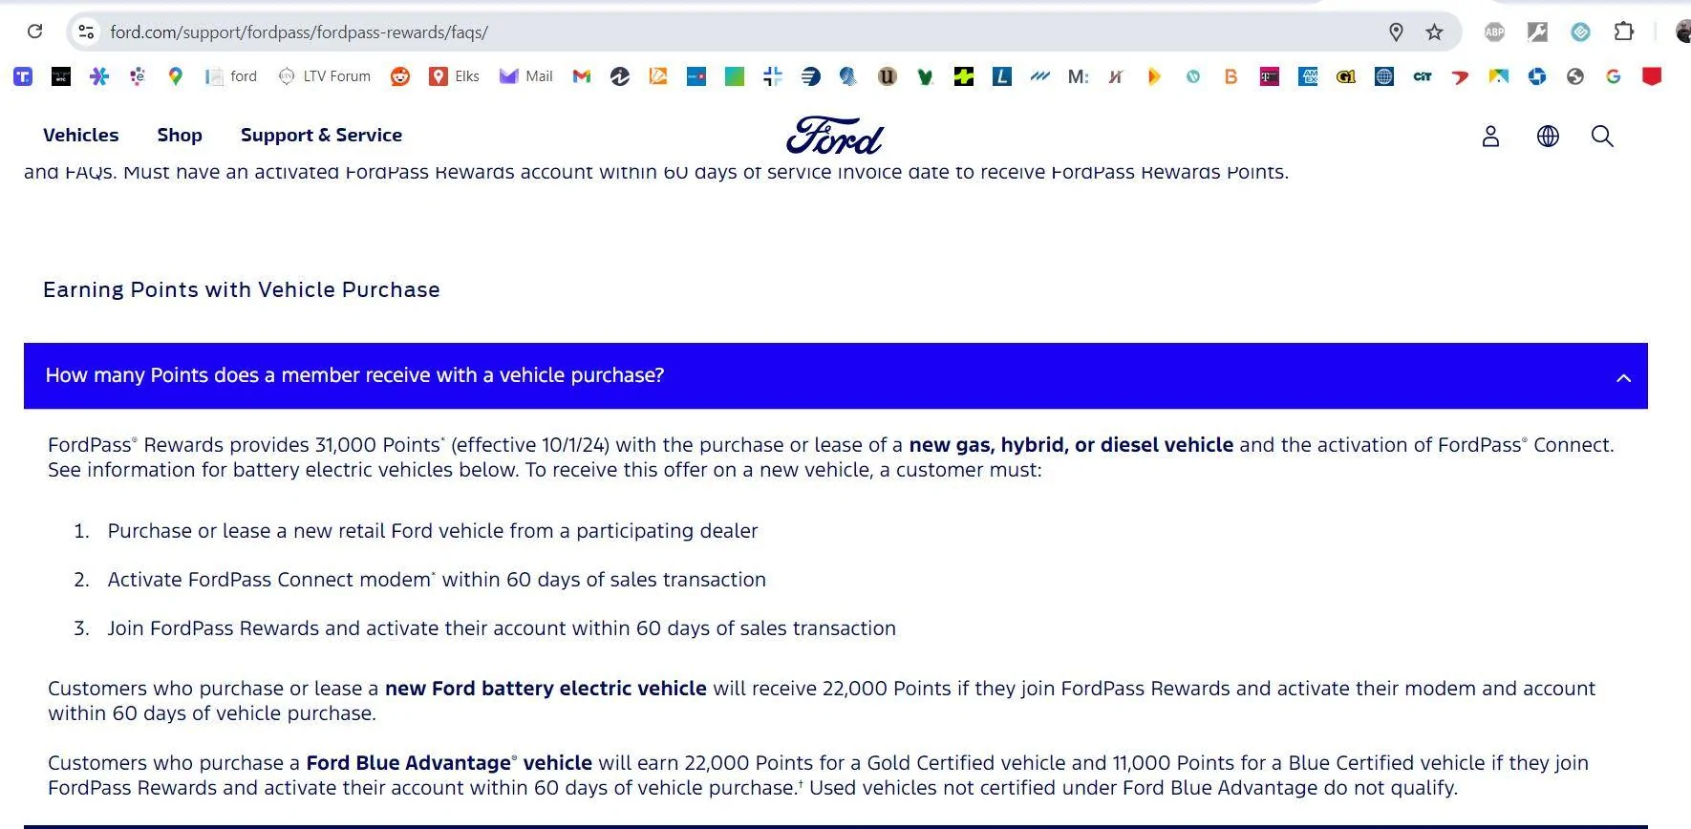Open the Google Maps pin bookmark

click(175, 76)
